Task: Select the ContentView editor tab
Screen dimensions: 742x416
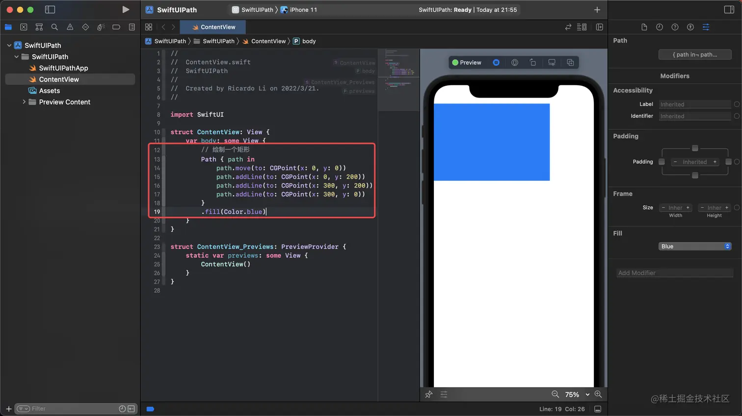Action: [x=213, y=27]
